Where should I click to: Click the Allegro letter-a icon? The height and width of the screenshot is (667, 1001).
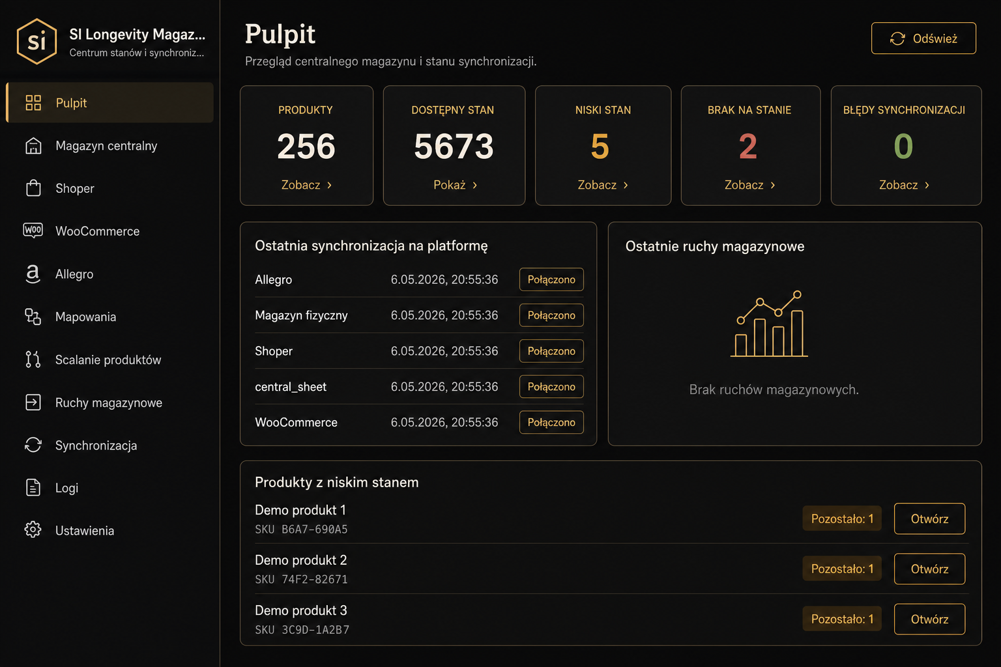click(x=33, y=274)
